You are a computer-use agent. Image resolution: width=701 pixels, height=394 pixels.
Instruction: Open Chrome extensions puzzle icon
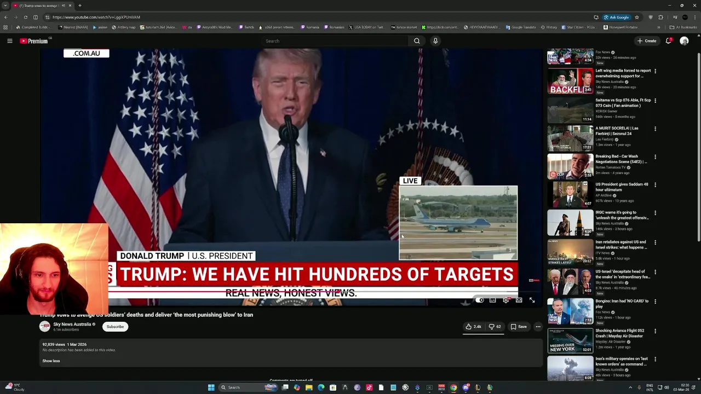coord(660,17)
